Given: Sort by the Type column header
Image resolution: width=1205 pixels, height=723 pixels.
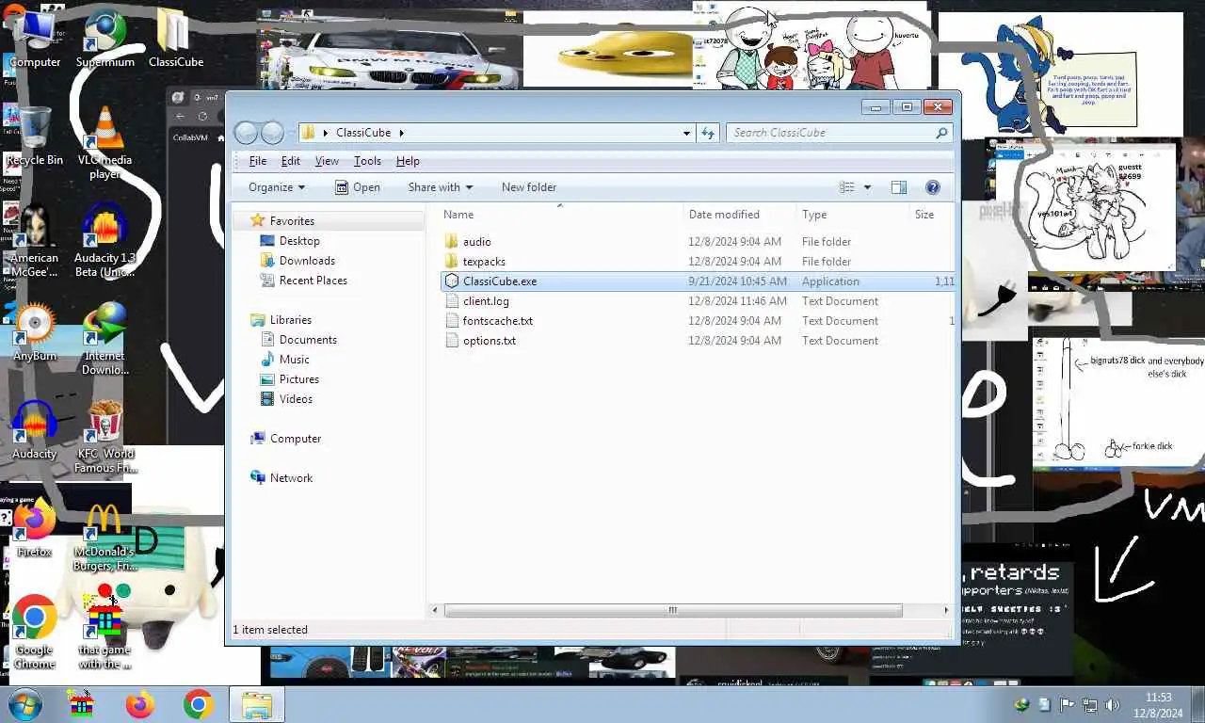Looking at the screenshot, I should tap(852, 215).
